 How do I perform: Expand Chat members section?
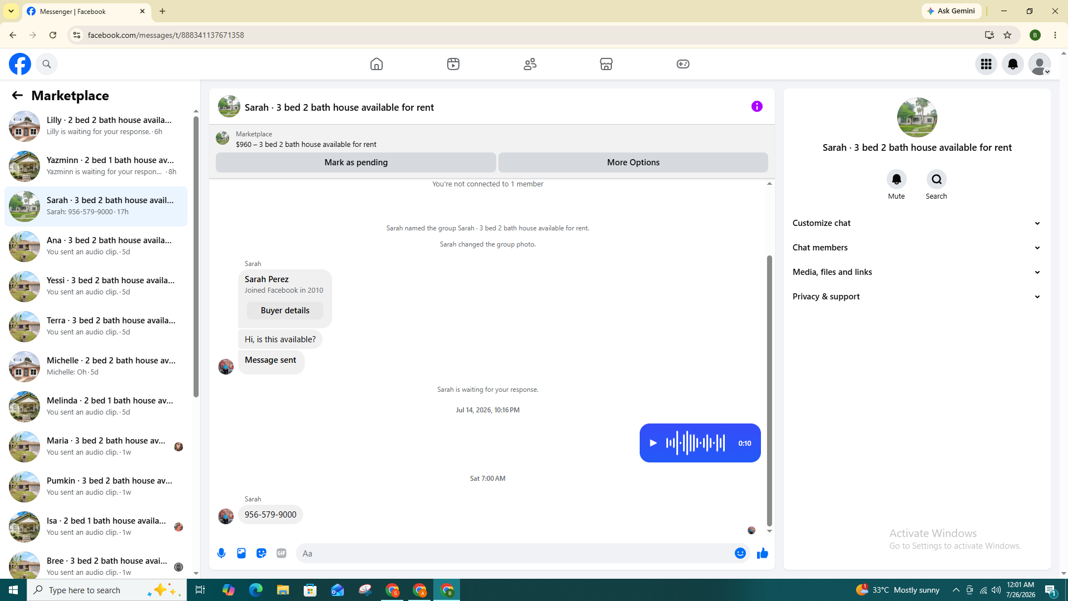tap(917, 248)
